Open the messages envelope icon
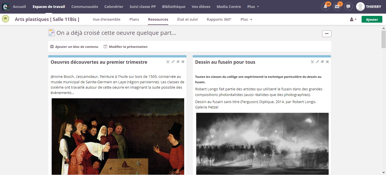This screenshot has width=386, height=175. [x=337, y=7]
